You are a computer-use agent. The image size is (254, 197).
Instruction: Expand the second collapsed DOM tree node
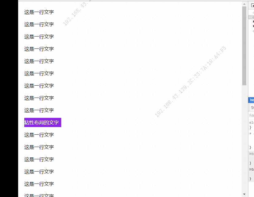pos(253,26)
